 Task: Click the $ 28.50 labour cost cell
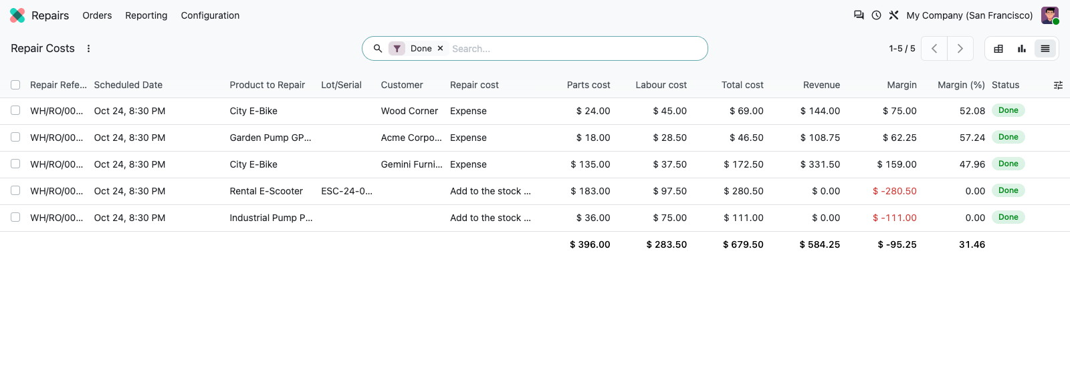click(670, 138)
